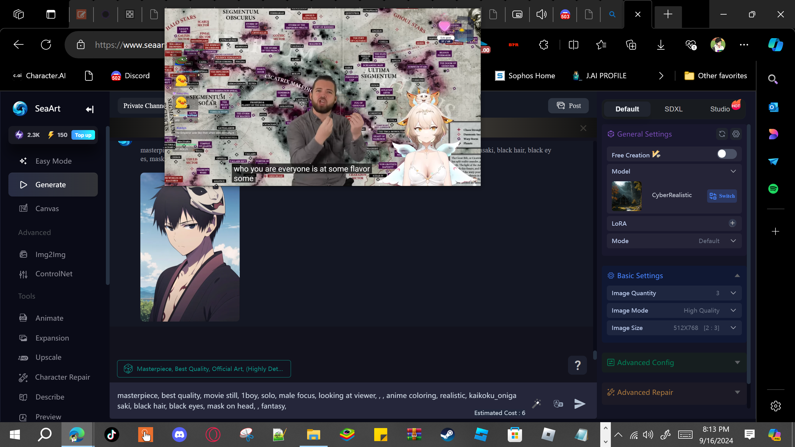Add a LoRA with plus icon
Viewport: 795px width, 447px height.
click(732, 223)
